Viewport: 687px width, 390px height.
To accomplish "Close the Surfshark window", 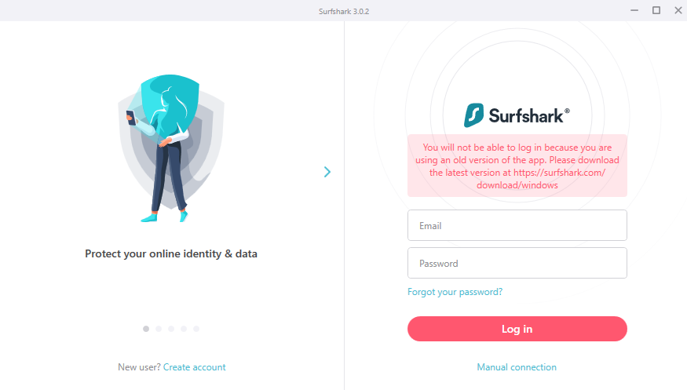I will tap(676, 10).
